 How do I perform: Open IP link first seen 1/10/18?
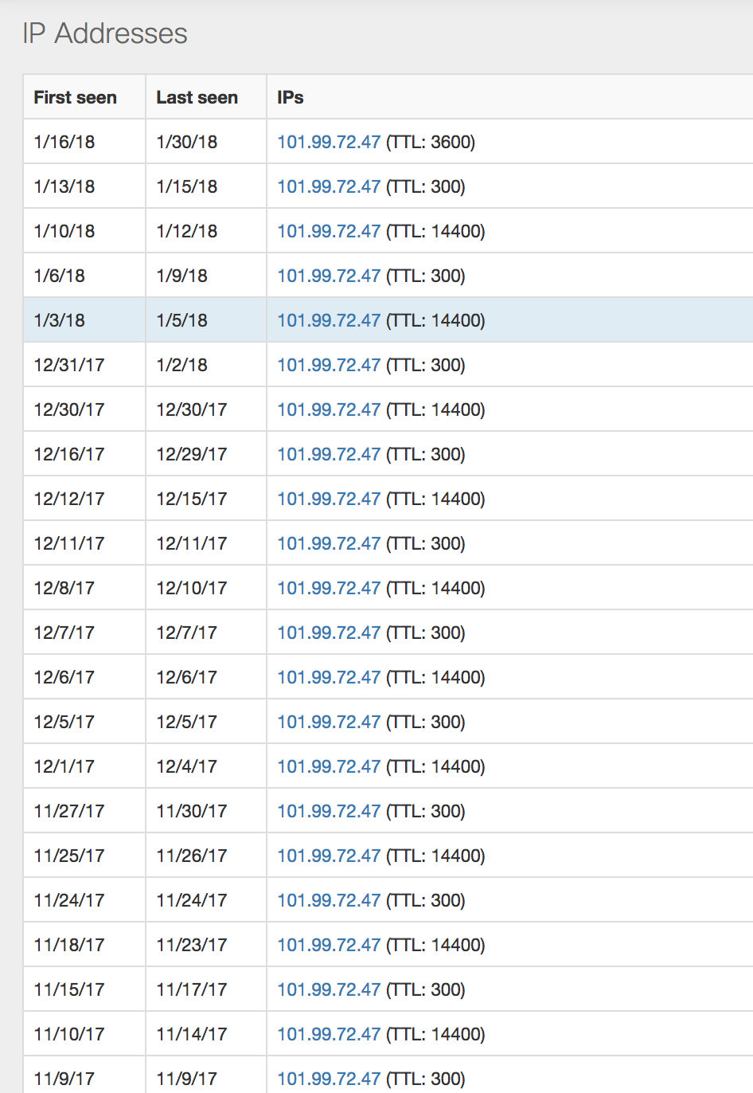[329, 231]
